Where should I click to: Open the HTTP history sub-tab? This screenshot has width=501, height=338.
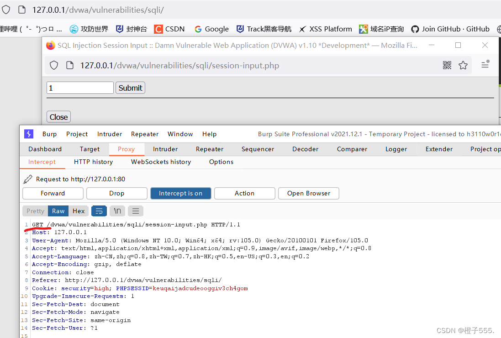[x=93, y=162]
